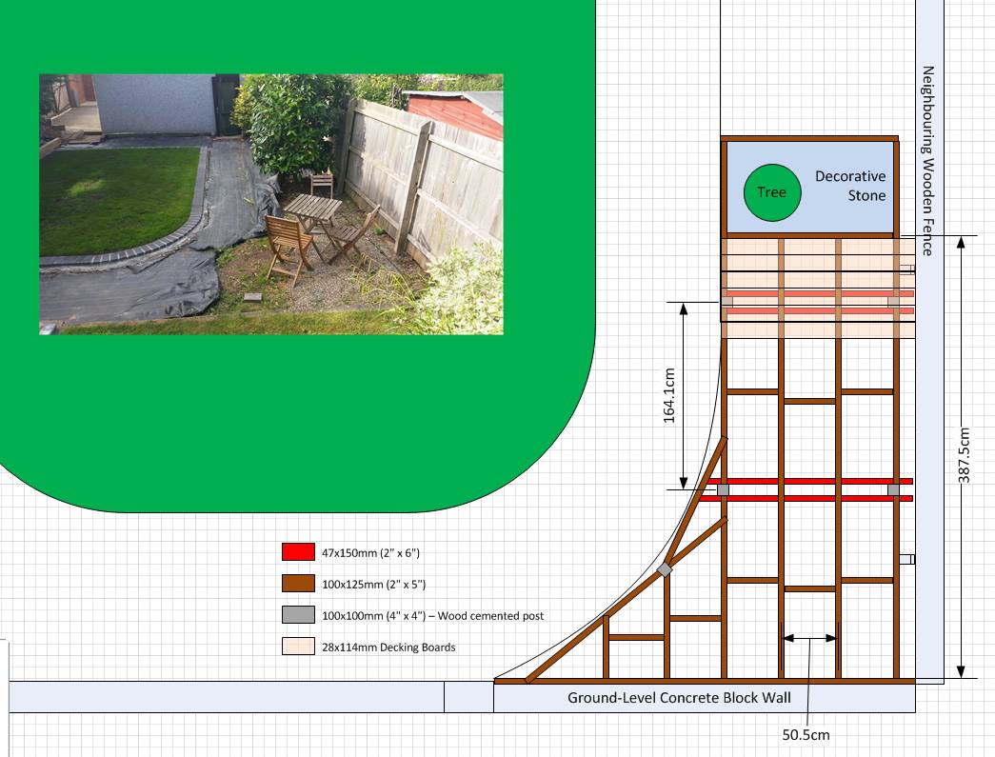Select the Decorative Stone text label
This screenshot has width=995, height=757.
tap(849, 186)
